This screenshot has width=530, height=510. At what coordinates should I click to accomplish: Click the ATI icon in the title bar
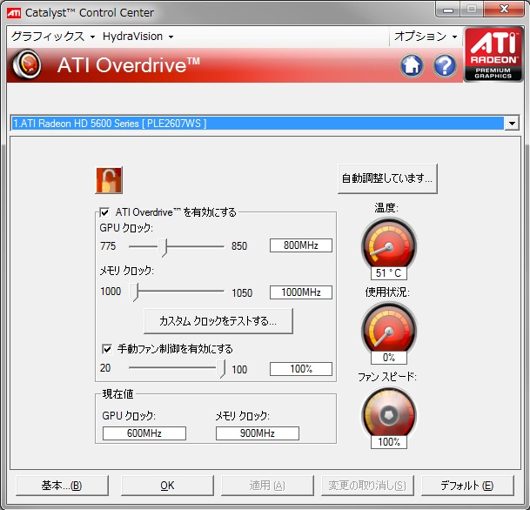pyautogui.click(x=14, y=13)
